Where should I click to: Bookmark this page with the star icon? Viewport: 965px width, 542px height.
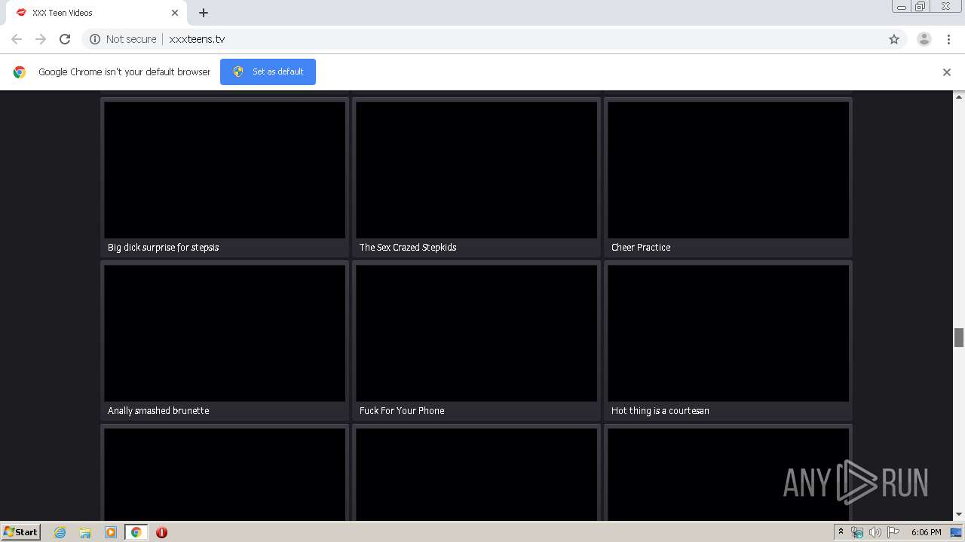[x=894, y=39]
